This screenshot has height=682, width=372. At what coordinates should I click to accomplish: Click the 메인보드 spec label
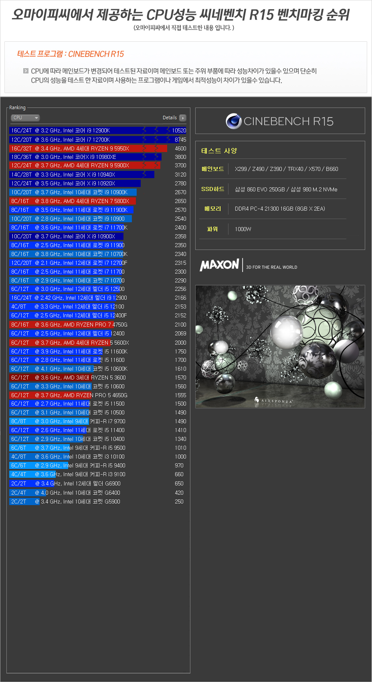pyautogui.click(x=212, y=169)
